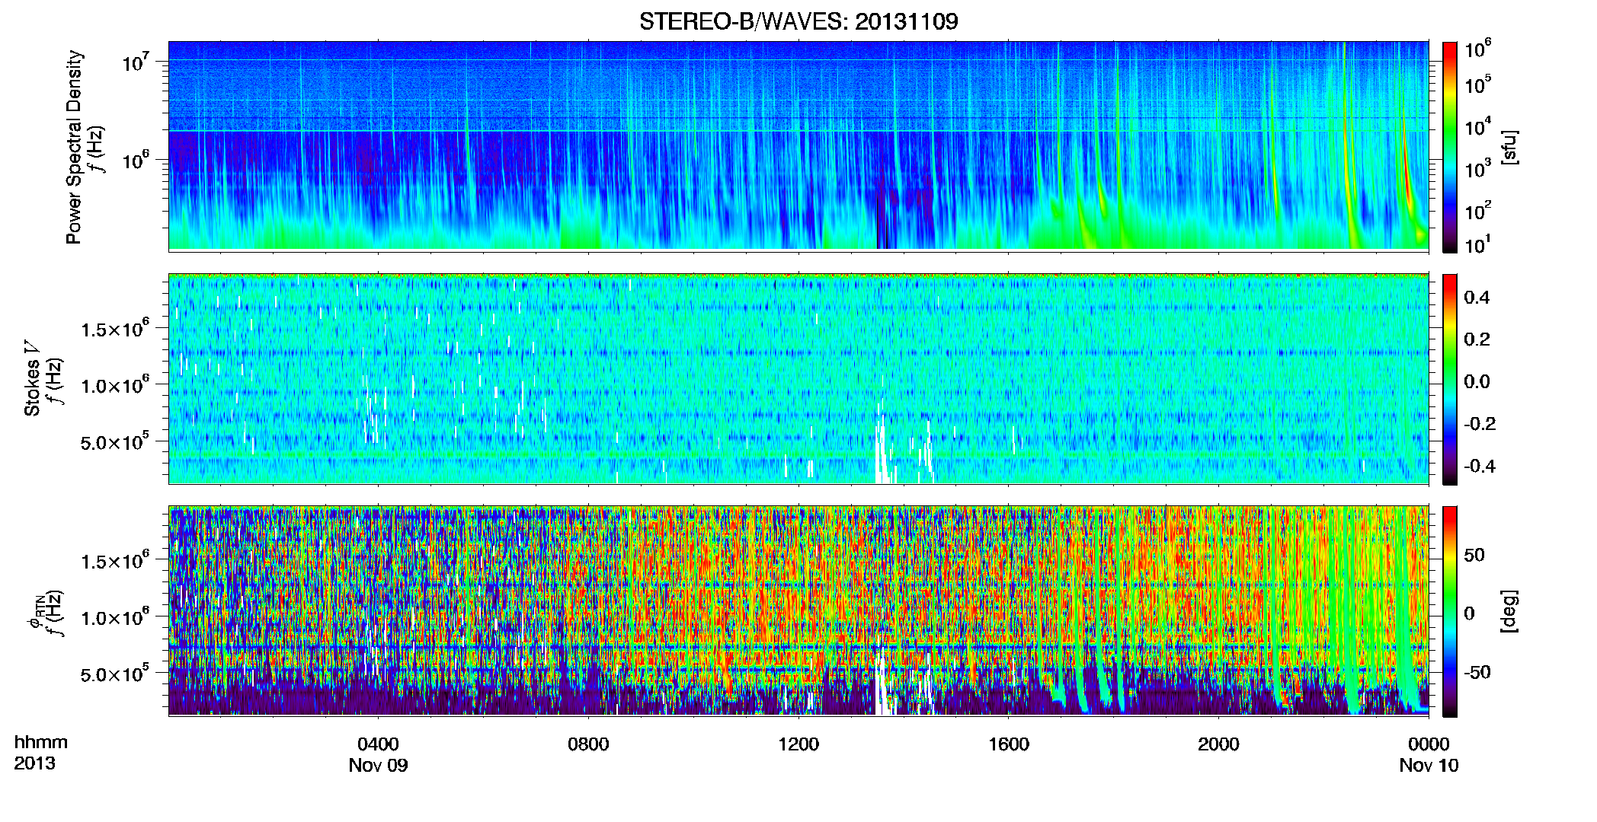Viewport: 1597px width, 822px height.
Task: Click the bottom panel degree colorbar
Action: 1450,611
